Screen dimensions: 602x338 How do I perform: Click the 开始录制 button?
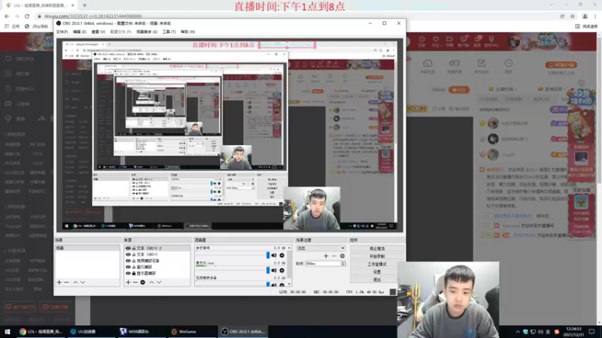pyautogui.click(x=377, y=256)
